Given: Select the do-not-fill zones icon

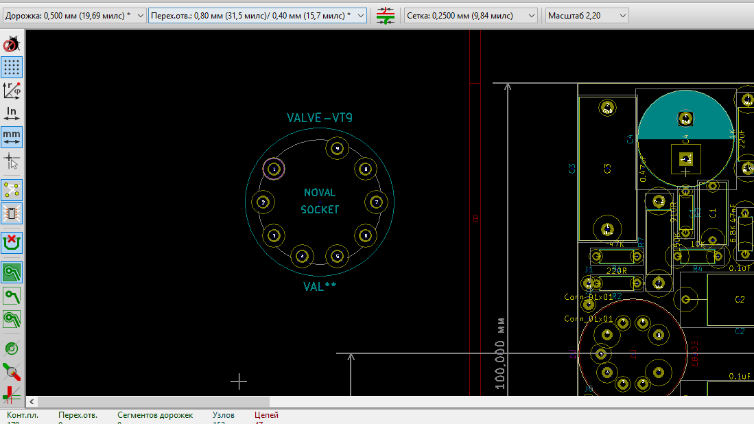Looking at the screenshot, I should [x=12, y=296].
